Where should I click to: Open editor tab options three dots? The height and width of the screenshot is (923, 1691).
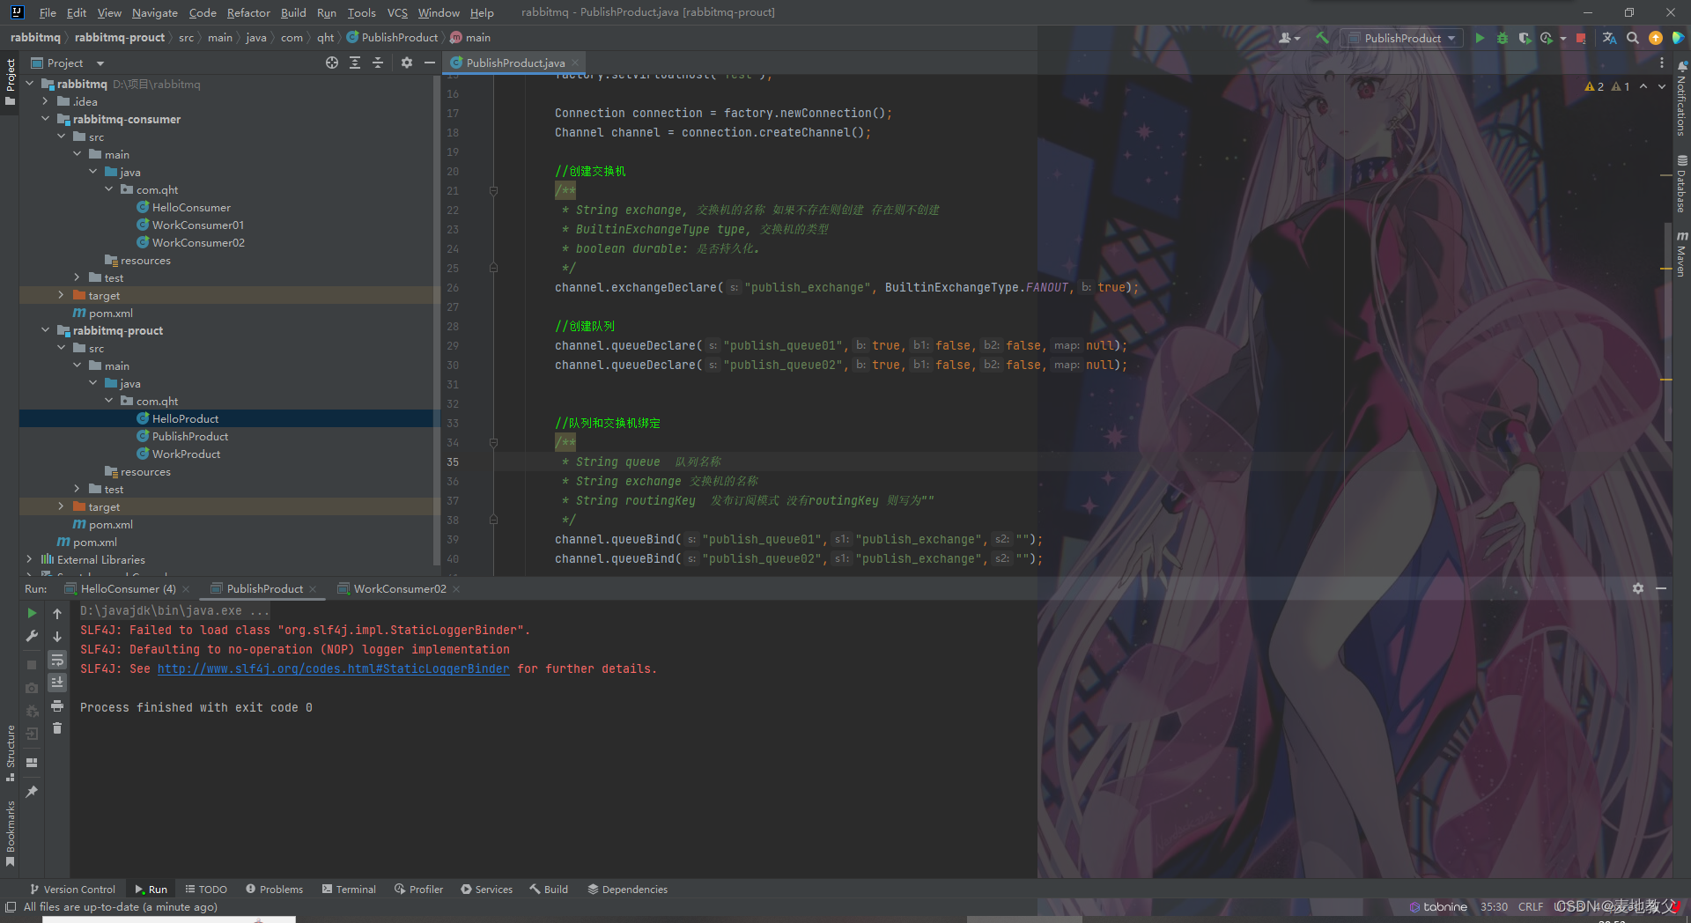point(1662,63)
